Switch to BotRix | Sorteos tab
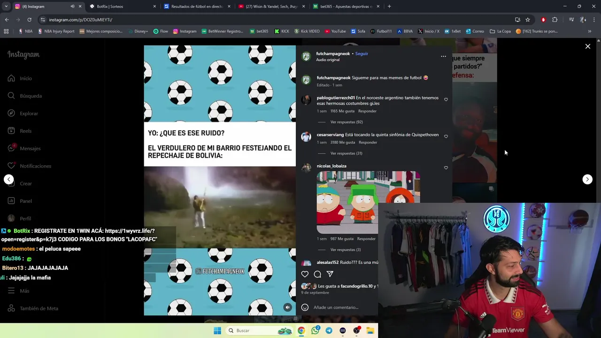The image size is (601, 338). pyautogui.click(x=123, y=7)
